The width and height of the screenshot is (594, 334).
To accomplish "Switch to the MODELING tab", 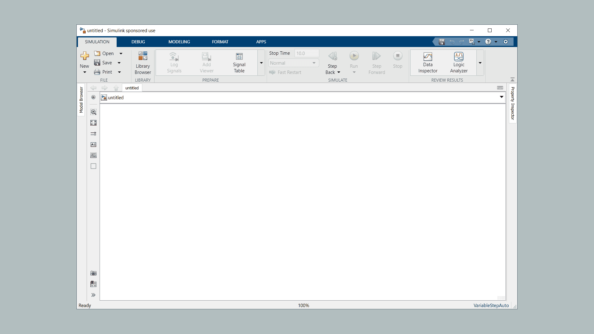I will pyautogui.click(x=179, y=42).
